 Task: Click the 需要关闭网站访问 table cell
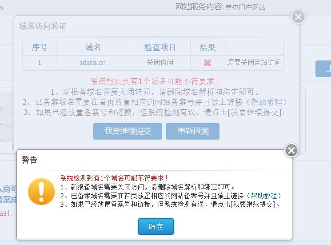point(254,63)
